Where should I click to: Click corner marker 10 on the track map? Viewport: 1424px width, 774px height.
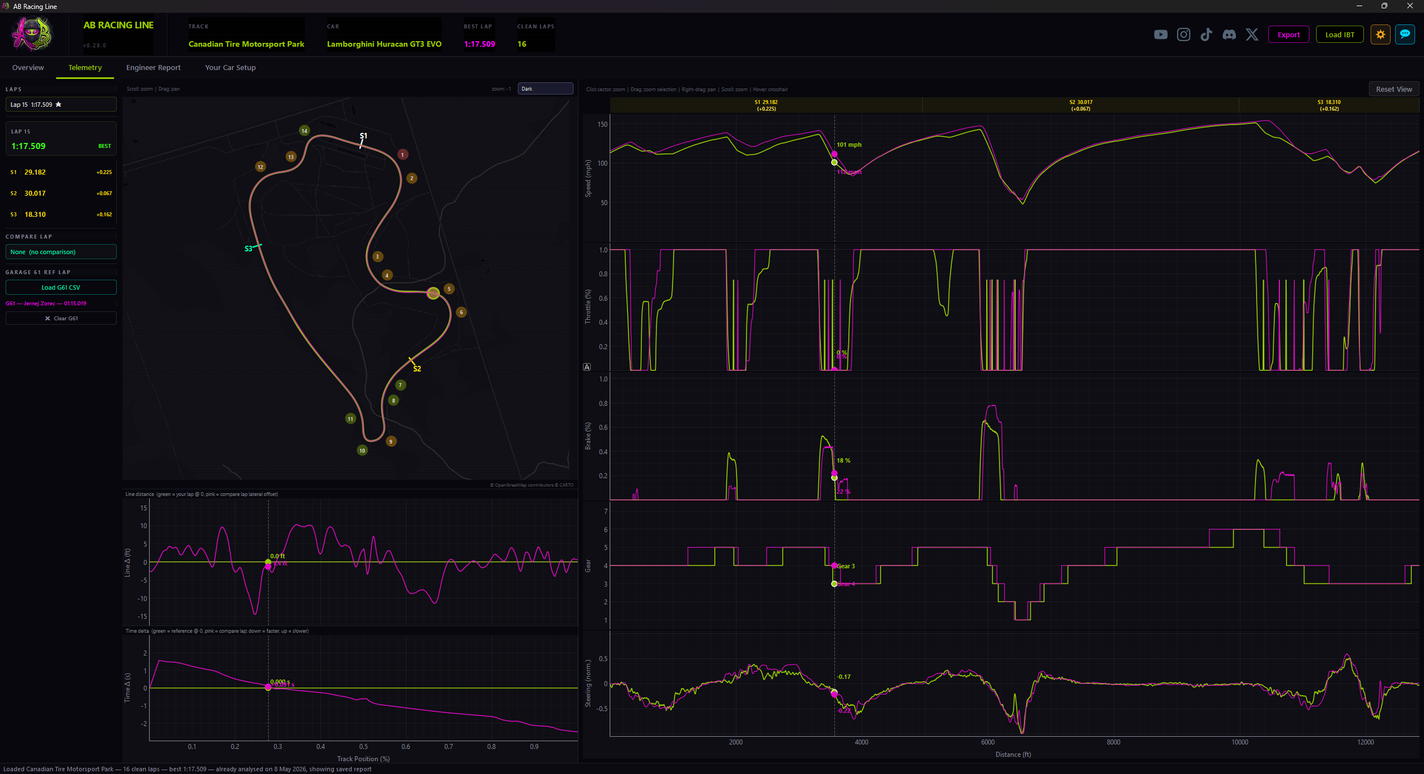[362, 450]
